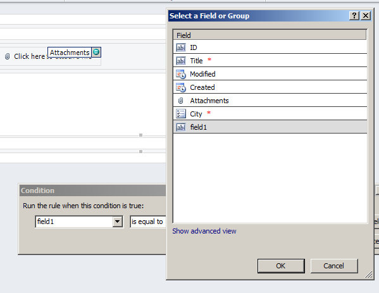Viewport: 379px width, 293px height.
Task: Click the date-time icon beside Modified
Action: click(181, 74)
